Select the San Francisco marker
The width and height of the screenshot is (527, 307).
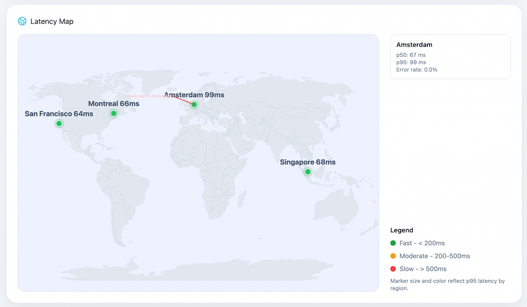click(x=59, y=123)
